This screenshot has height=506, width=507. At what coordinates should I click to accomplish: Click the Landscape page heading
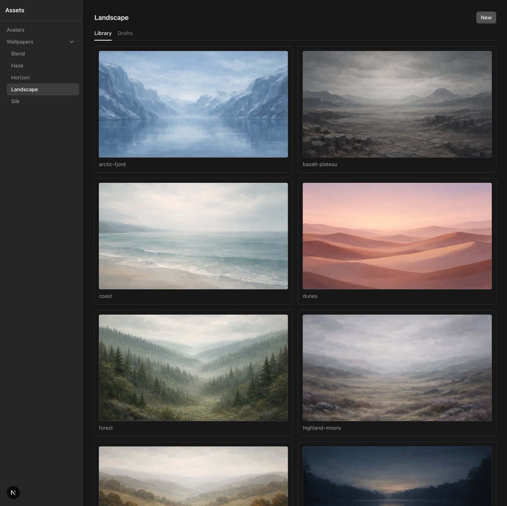pos(112,17)
